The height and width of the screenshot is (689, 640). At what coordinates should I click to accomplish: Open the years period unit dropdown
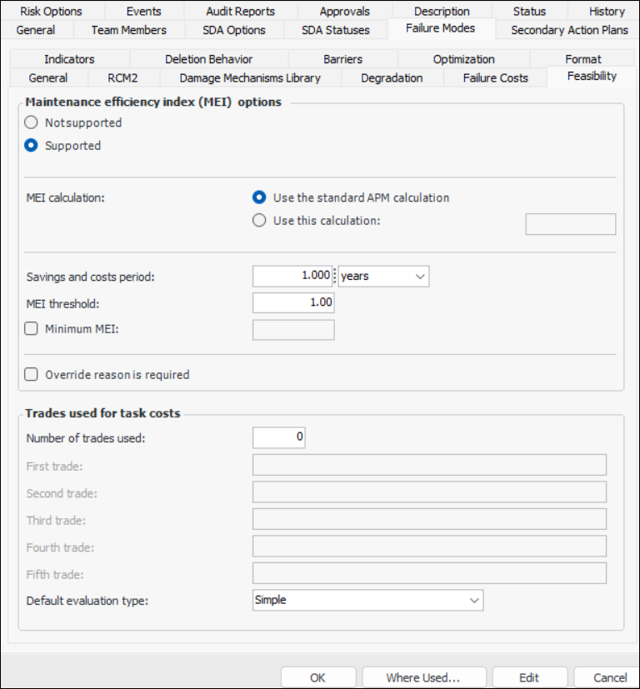pos(384,276)
